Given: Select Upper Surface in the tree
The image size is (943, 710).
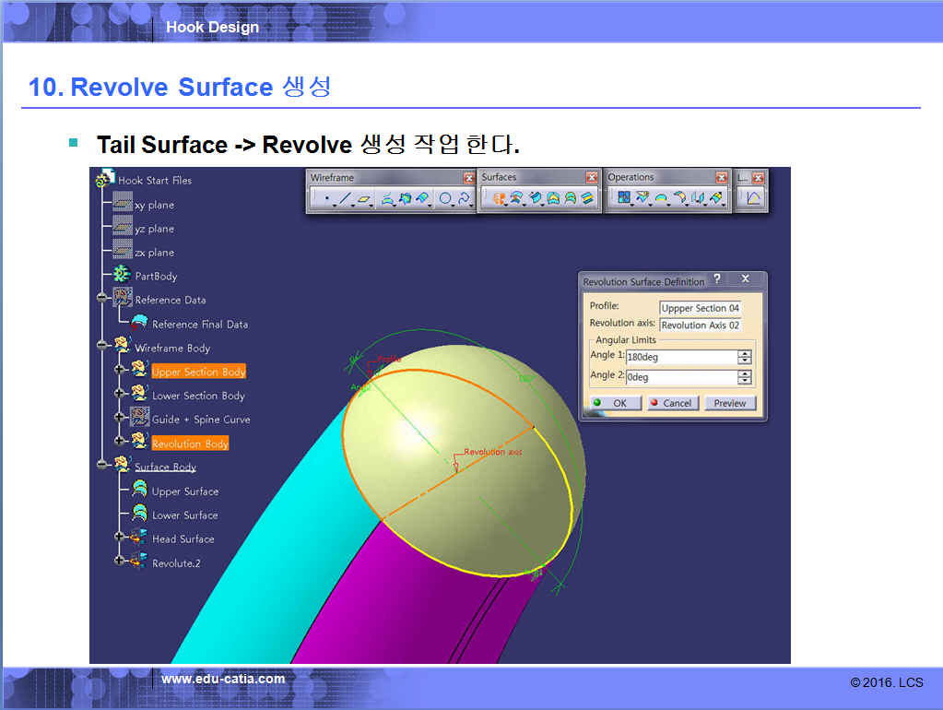Looking at the screenshot, I should (184, 491).
